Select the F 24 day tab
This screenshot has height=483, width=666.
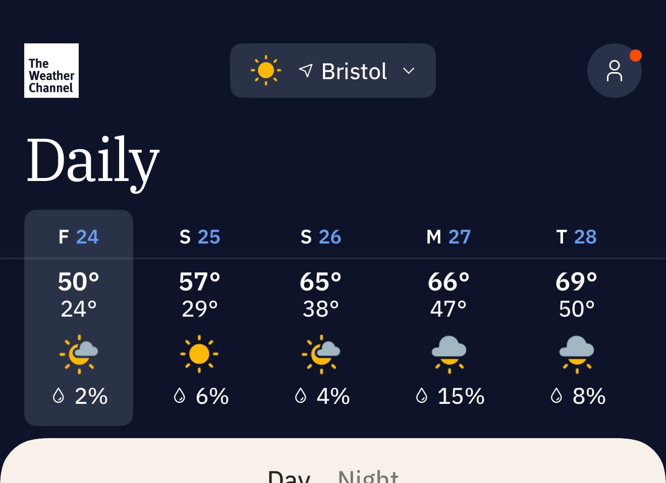coord(79,318)
